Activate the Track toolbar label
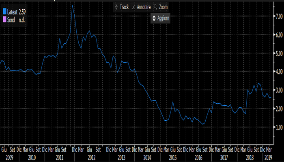This screenshot has height=162, width=284. (x=124, y=7)
